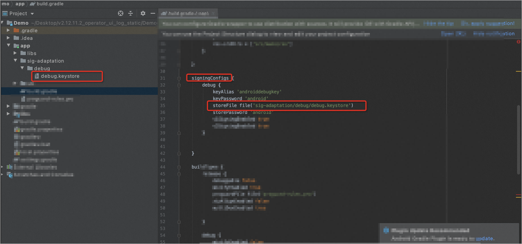Select the libs folder name
The width and height of the screenshot is (522, 244).
pos(32,53)
